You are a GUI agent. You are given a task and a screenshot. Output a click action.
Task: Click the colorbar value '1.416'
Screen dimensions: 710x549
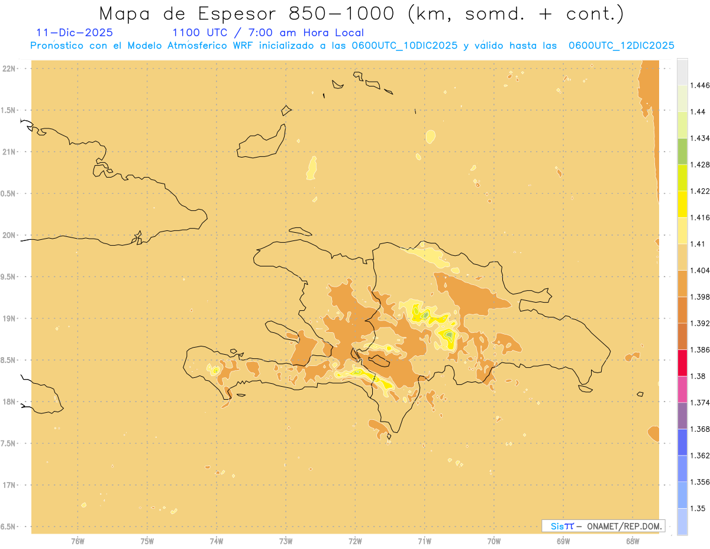pyautogui.click(x=700, y=217)
